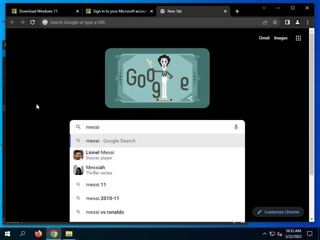Open taskbar search magnifier
The image size is (320, 240).
[22, 234]
